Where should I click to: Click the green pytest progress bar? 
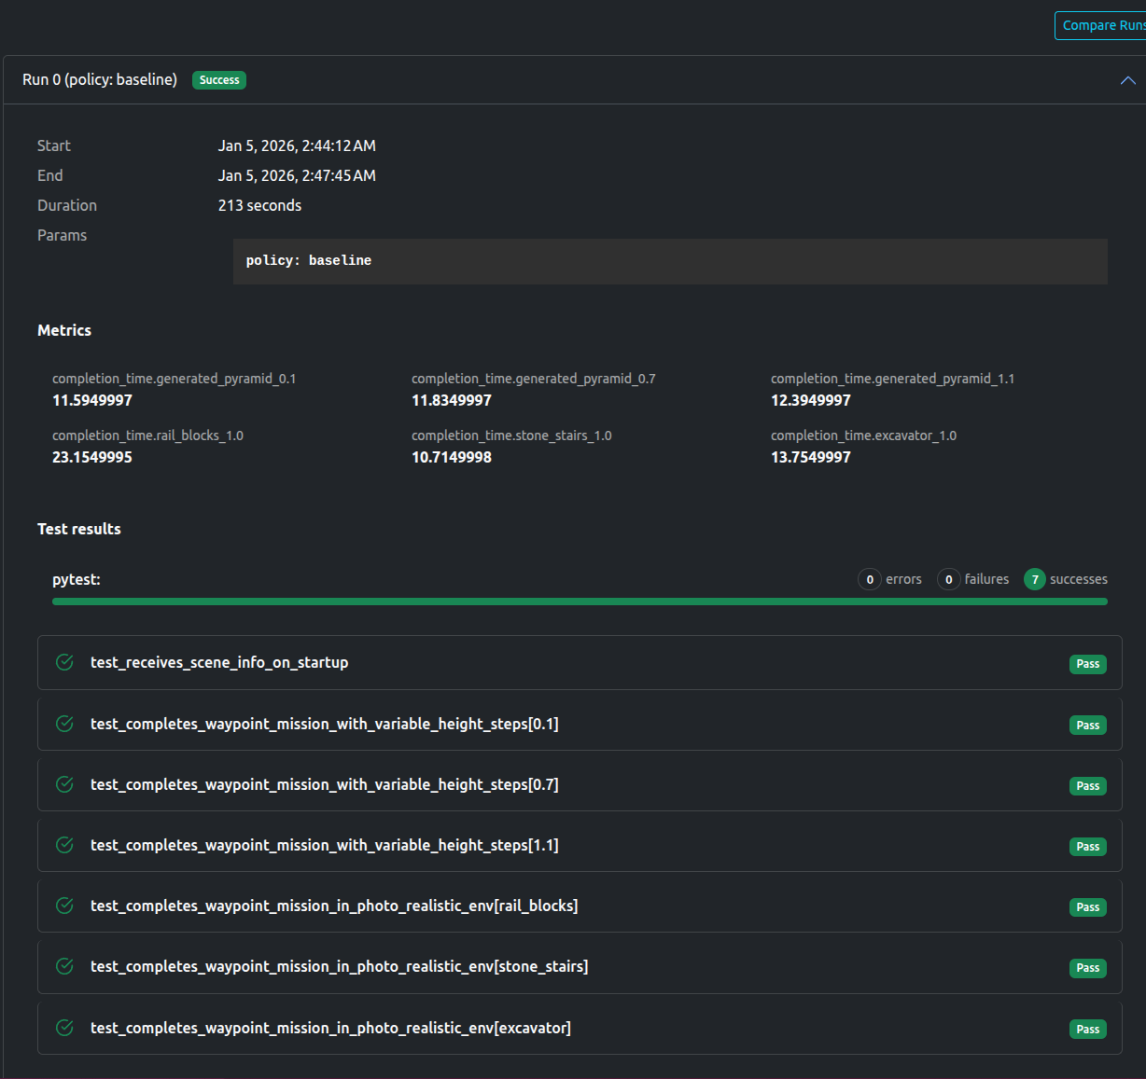click(579, 602)
